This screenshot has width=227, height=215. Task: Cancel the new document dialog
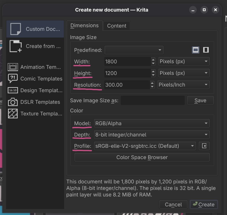(x=173, y=204)
